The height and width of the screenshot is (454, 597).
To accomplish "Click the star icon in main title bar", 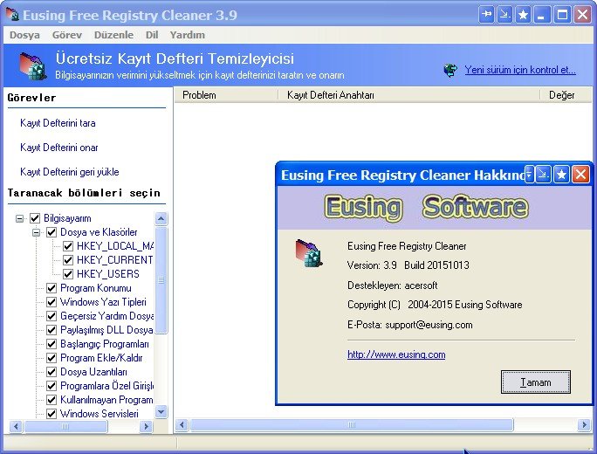I will click(523, 15).
